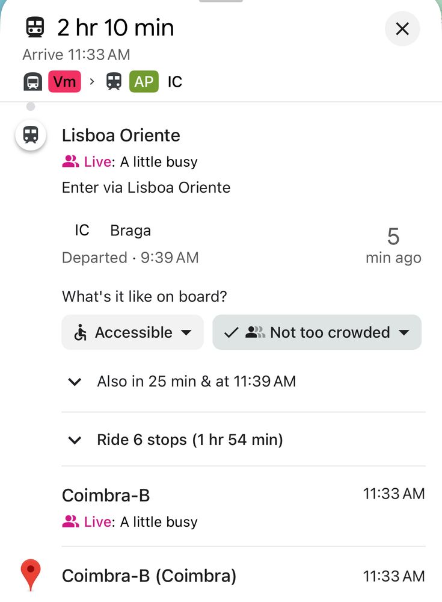Tap the checkmark on Not too crowded
The image size is (442, 602).
231,333
